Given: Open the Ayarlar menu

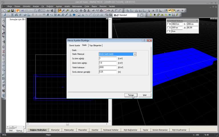Looking at the screenshot, I should 59,6.
